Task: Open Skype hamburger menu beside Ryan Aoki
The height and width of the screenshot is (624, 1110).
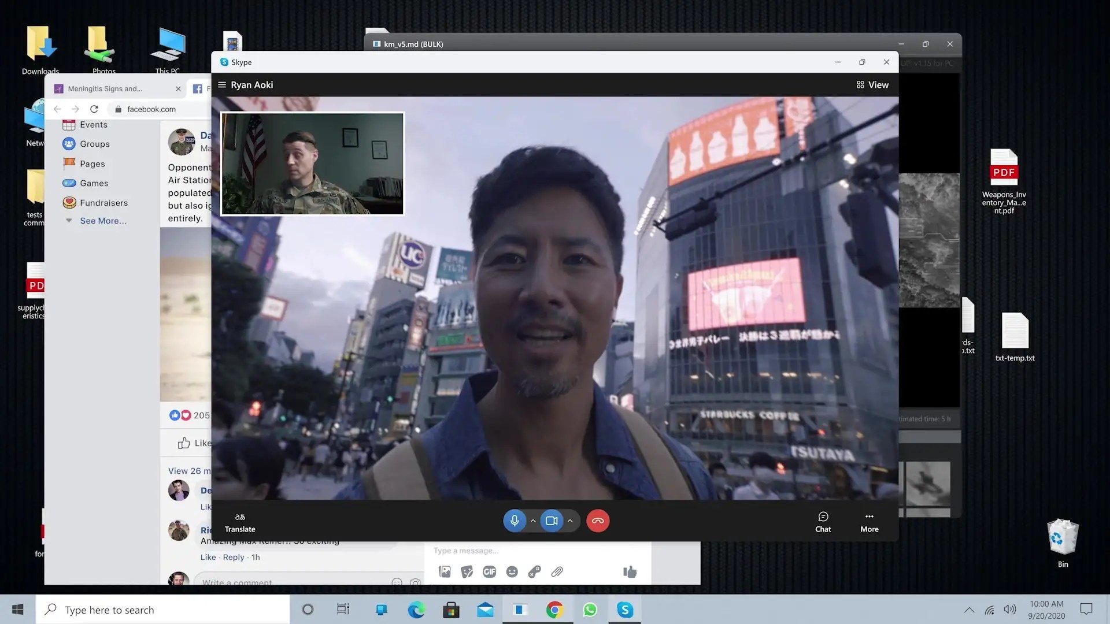Action: pyautogui.click(x=221, y=85)
